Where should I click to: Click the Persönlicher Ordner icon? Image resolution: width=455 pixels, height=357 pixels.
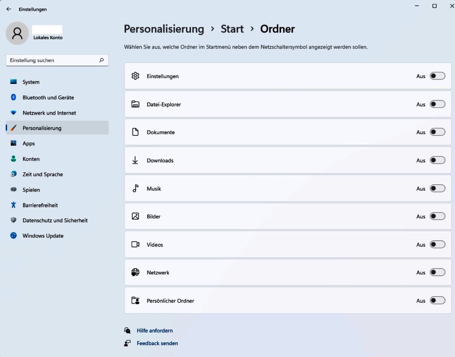point(135,301)
